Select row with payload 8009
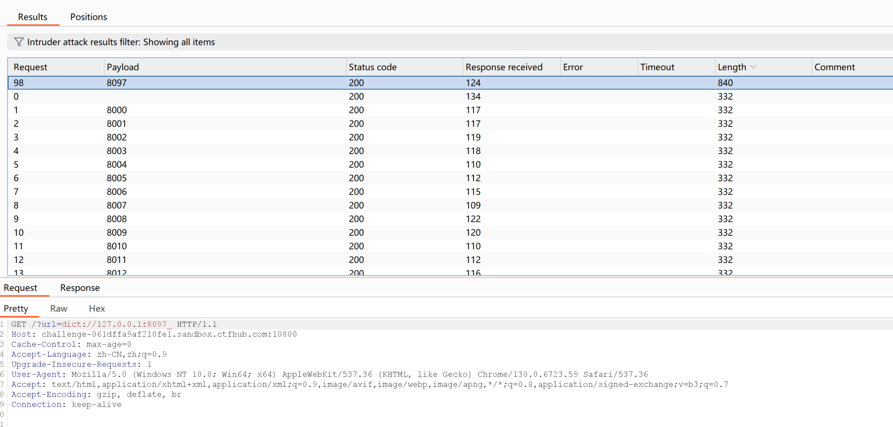The height and width of the screenshot is (427, 893). click(x=450, y=233)
